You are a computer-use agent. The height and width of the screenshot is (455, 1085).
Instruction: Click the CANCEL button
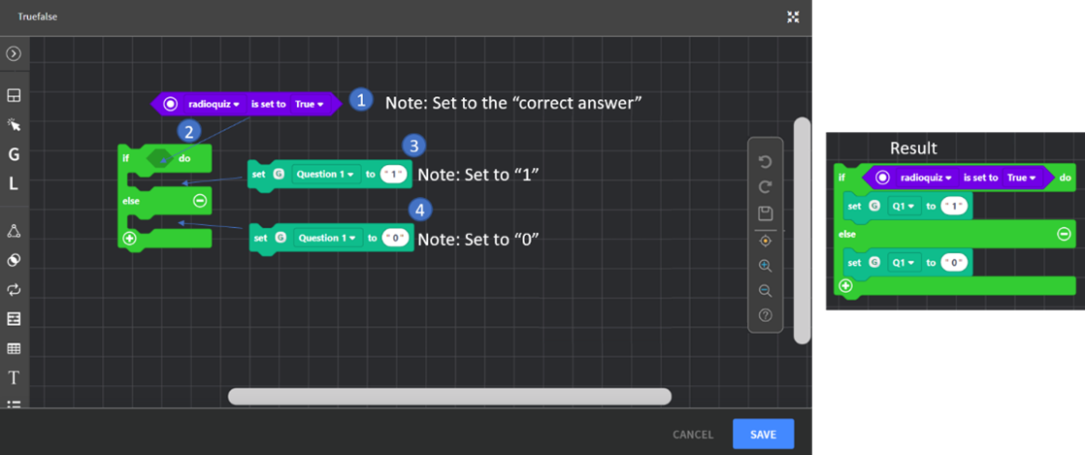[x=693, y=435]
